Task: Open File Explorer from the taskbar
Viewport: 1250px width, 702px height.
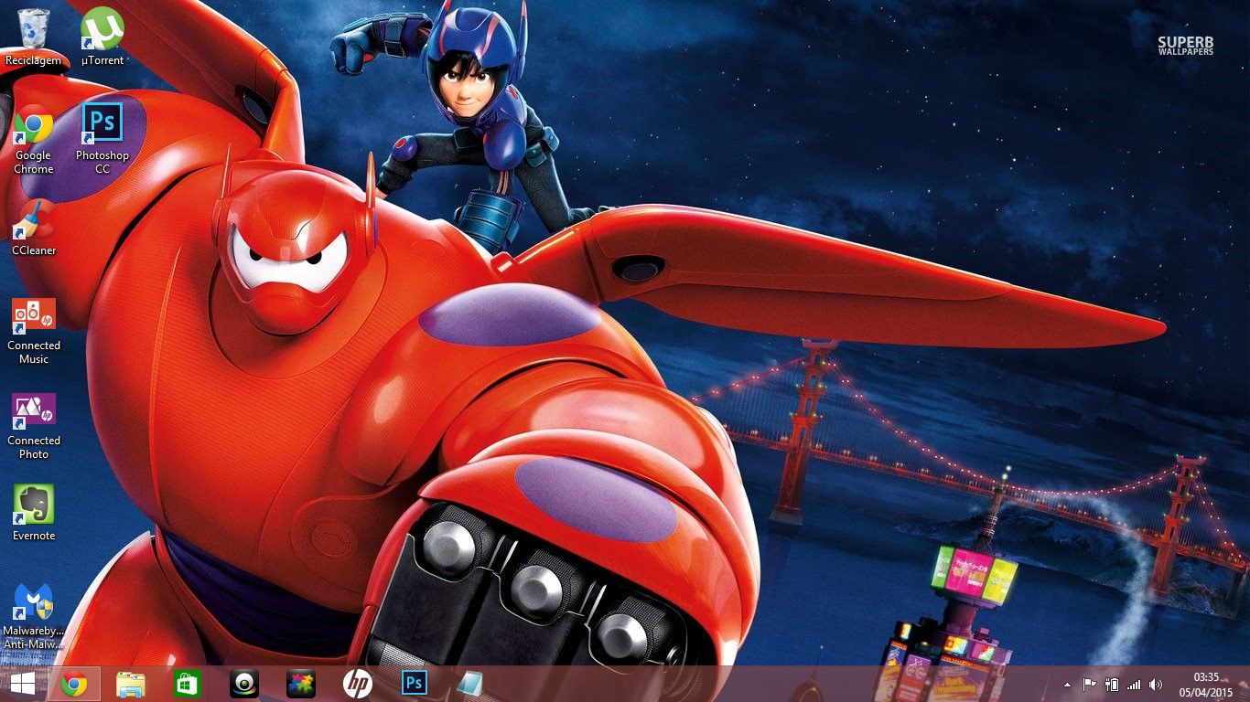Action: 131,684
